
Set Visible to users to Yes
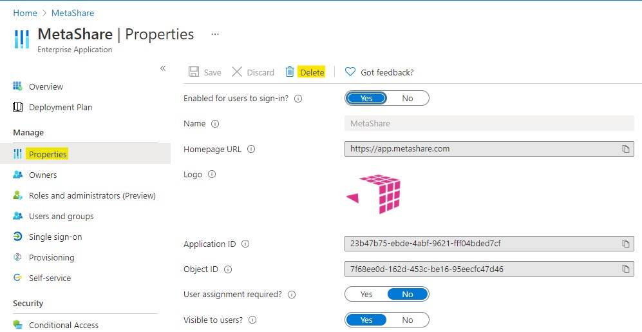tap(366, 320)
